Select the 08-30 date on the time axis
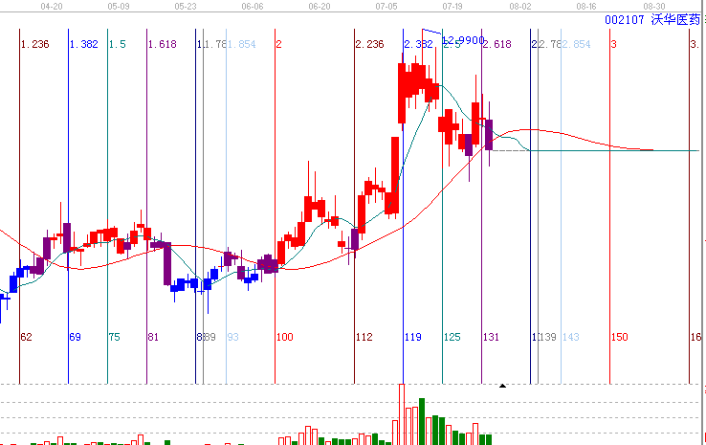The width and height of the screenshot is (706, 445). pos(654,6)
